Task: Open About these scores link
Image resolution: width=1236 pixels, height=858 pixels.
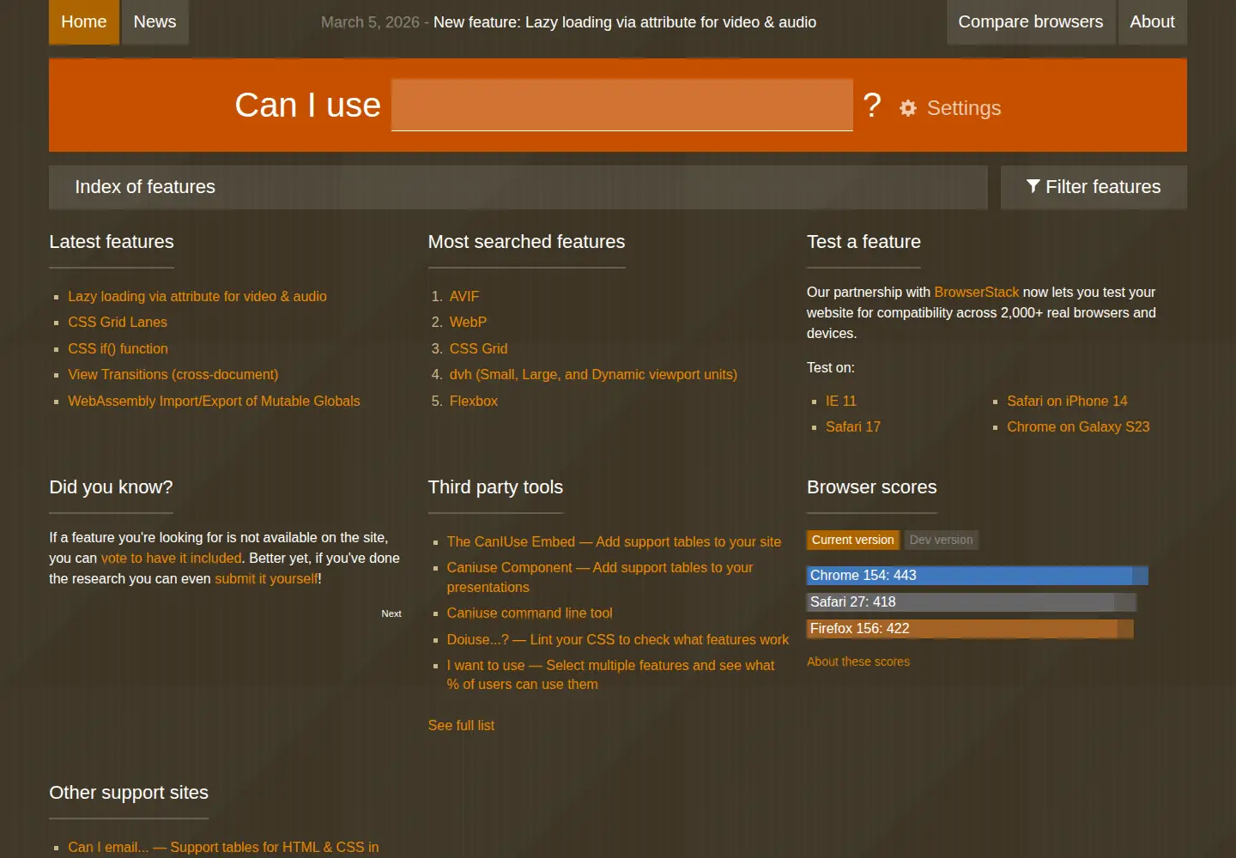Action: tap(858, 662)
